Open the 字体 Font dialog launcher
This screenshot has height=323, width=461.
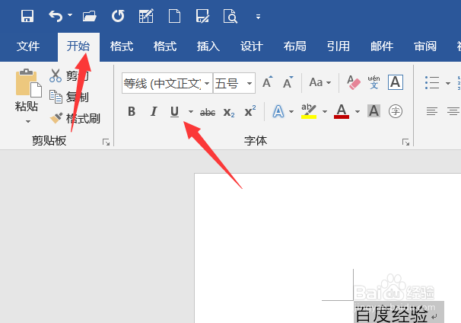[x=405, y=142]
